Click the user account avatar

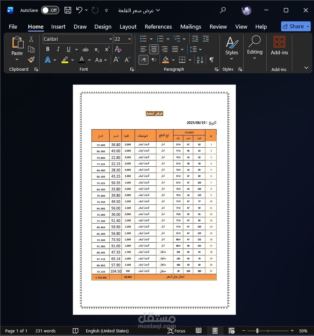click(247, 10)
